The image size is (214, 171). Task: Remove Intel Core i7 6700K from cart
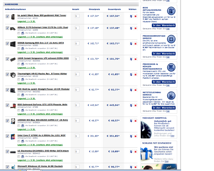135,136
